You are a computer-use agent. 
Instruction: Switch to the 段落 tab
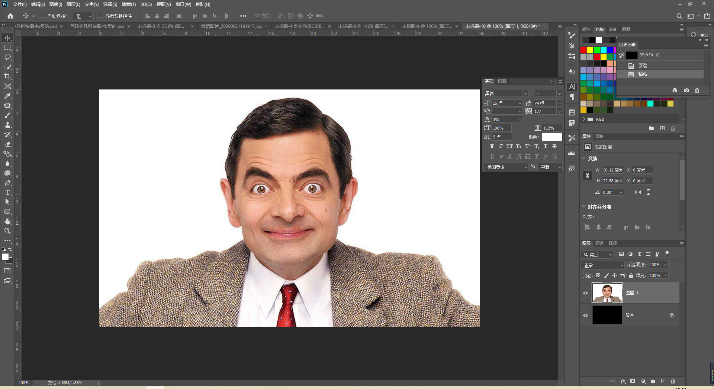(x=502, y=81)
